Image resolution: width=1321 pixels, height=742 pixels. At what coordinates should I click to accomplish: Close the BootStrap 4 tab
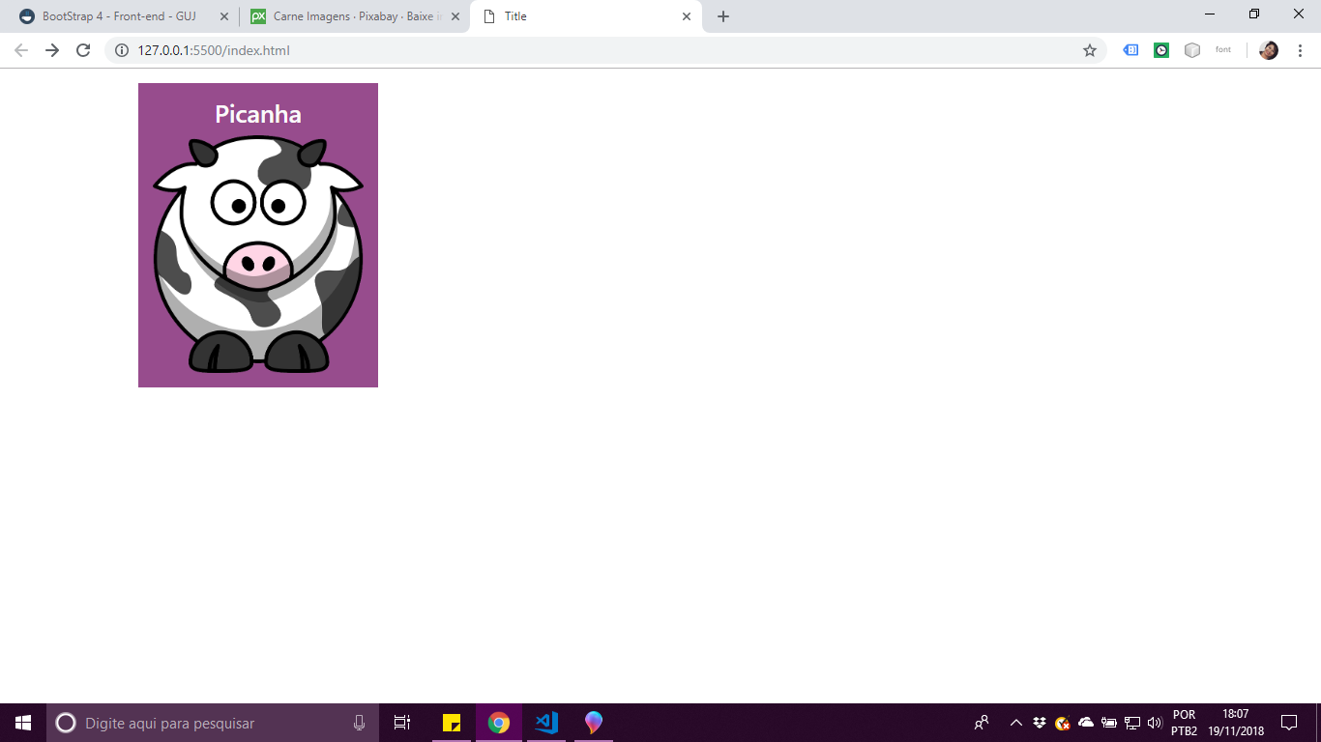click(x=224, y=16)
